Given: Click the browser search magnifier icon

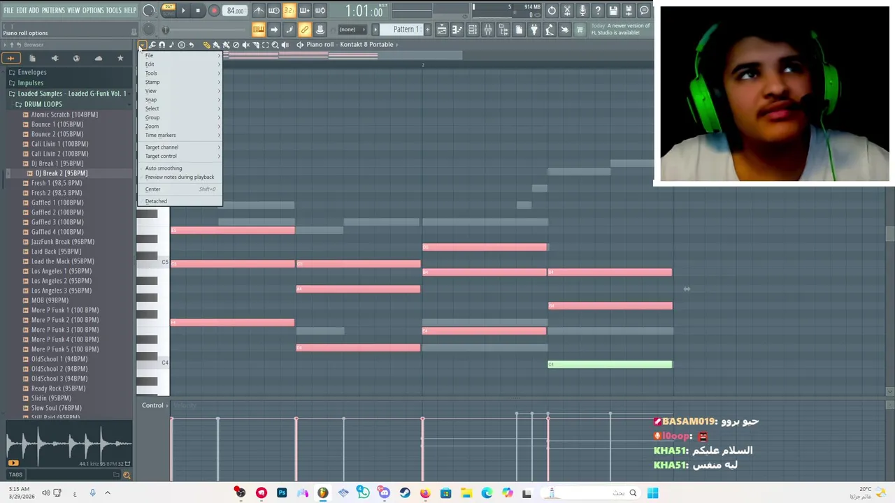Looking at the screenshot, I should pyautogui.click(x=127, y=475).
